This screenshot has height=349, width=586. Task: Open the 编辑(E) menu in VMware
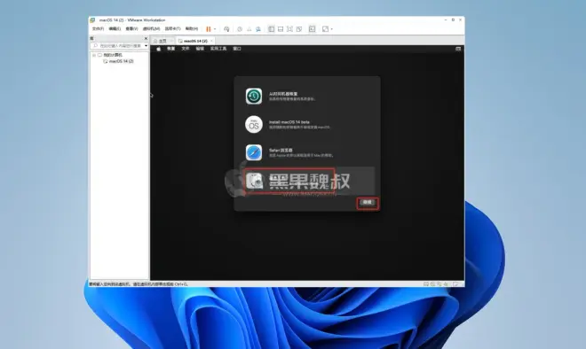pos(115,28)
